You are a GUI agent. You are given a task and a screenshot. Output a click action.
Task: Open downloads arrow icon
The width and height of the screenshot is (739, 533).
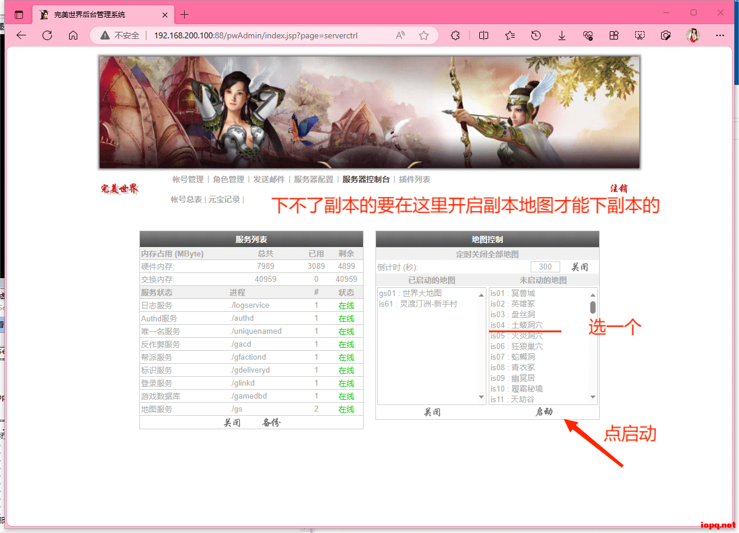(562, 35)
